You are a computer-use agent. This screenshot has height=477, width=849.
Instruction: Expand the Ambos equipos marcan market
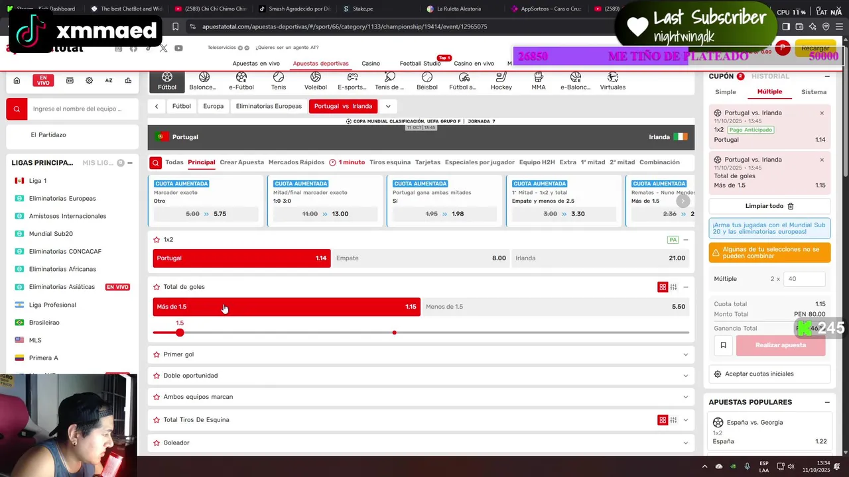pos(685,397)
